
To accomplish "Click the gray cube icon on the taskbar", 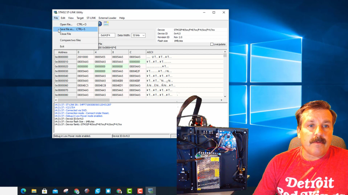I will coord(87,191).
